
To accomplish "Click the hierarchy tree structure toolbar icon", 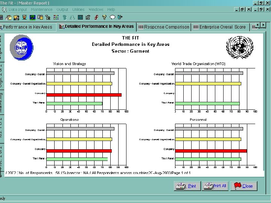I will 48,17.
